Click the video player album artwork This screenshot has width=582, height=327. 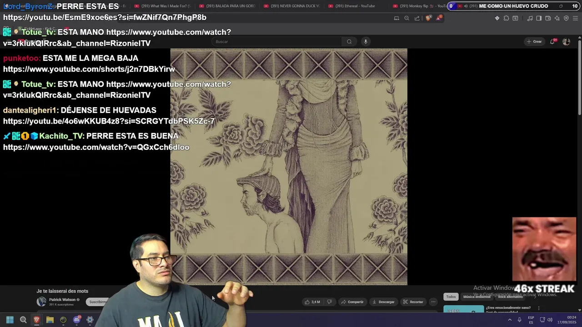(289, 167)
